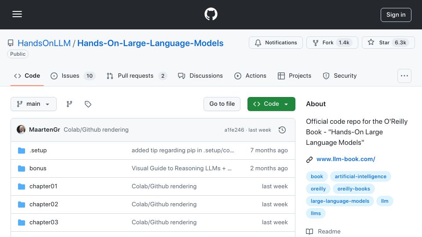Open the .setup folder

(x=38, y=151)
